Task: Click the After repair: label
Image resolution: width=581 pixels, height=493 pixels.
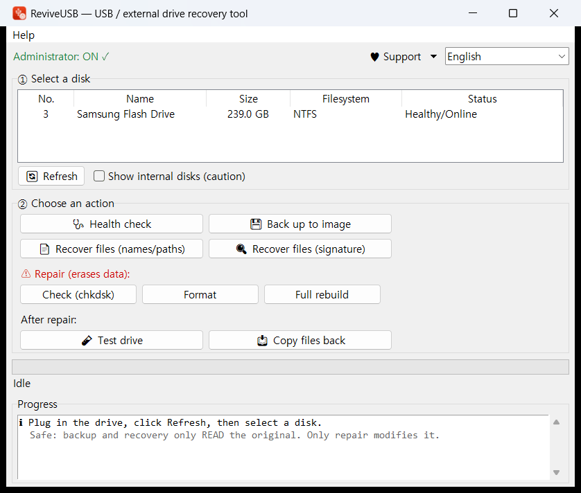Action: point(49,320)
